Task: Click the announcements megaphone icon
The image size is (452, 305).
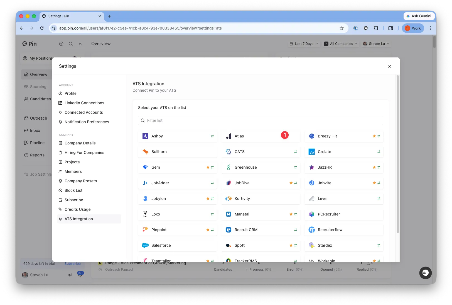Action: point(70,275)
